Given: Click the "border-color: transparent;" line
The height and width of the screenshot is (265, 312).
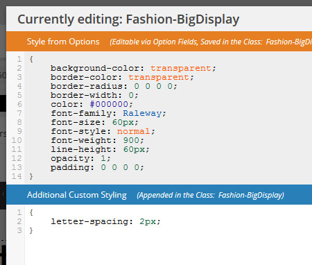Looking at the screenshot, I should tap(122, 77).
